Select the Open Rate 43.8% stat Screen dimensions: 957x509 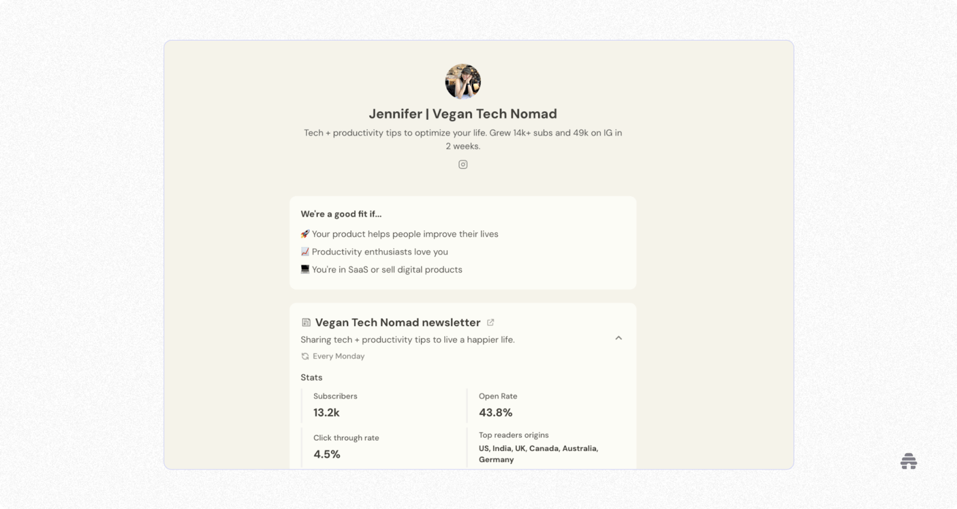496,412
